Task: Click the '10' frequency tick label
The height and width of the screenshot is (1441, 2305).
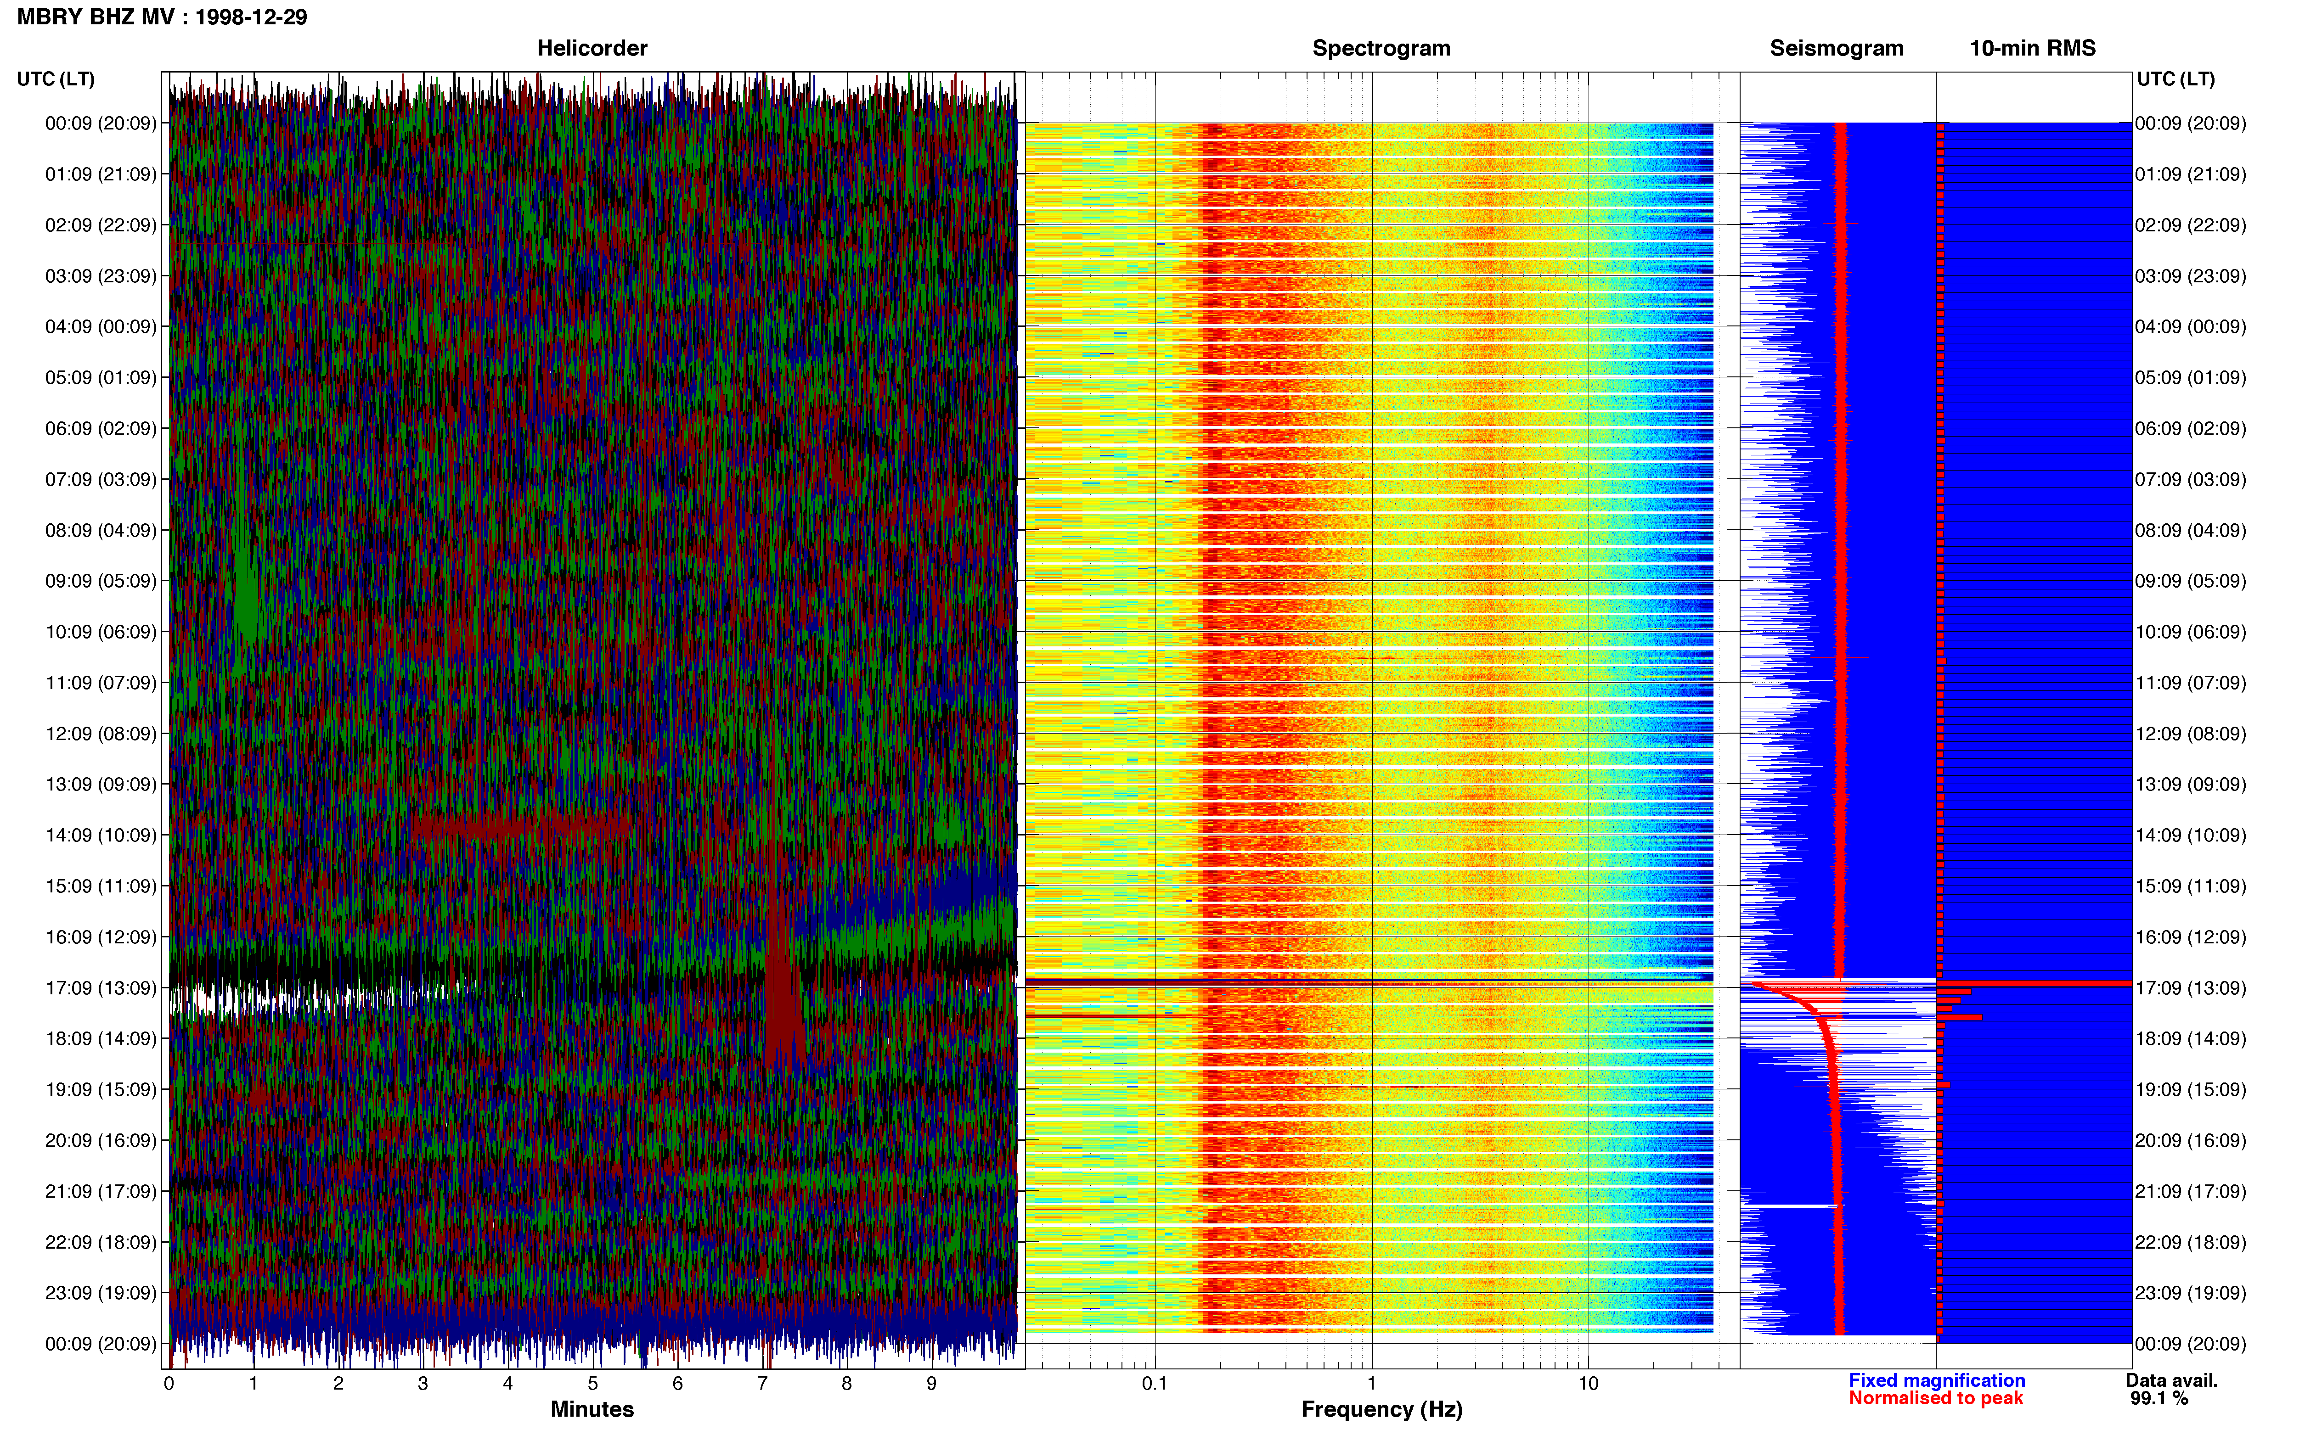Action: pos(1588,1384)
